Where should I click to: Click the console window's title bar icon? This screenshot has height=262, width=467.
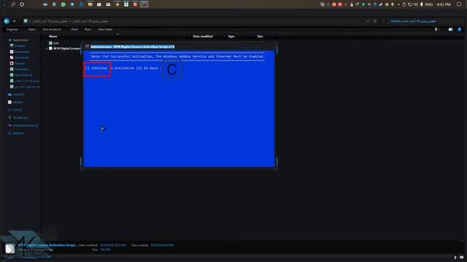[88, 47]
